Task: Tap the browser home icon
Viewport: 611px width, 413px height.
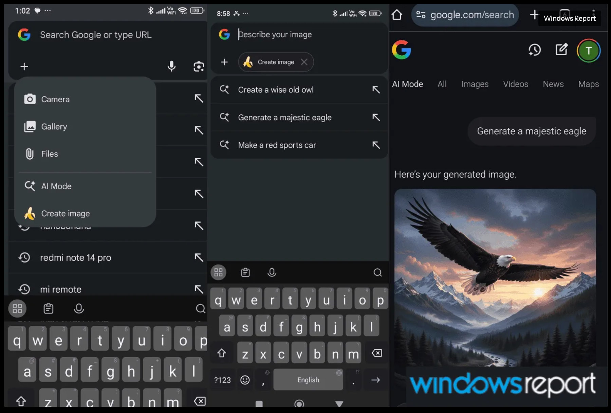Action: (x=397, y=15)
